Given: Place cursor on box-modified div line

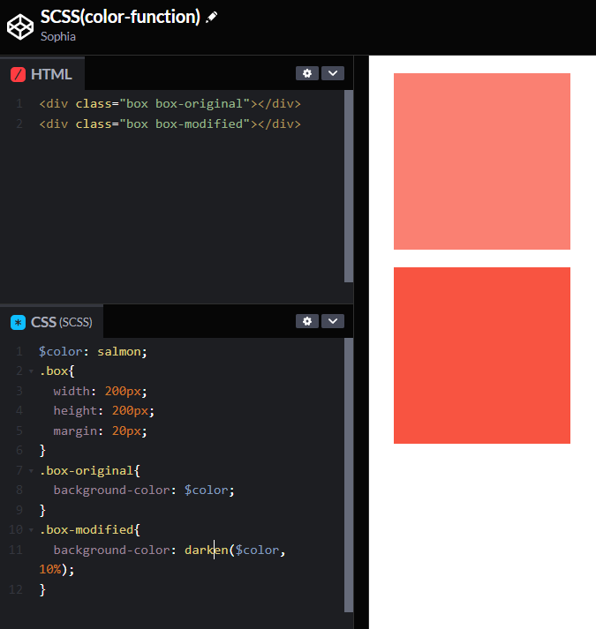Looking at the screenshot, I should (x=170, y=124).
